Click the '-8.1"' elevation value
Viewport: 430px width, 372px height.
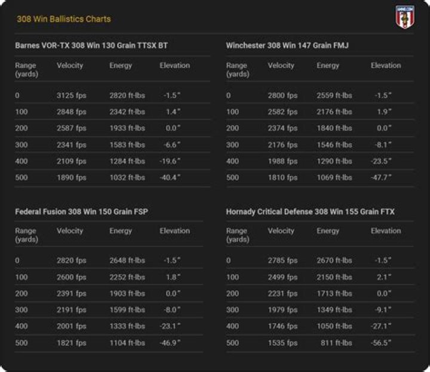(383, 145)
